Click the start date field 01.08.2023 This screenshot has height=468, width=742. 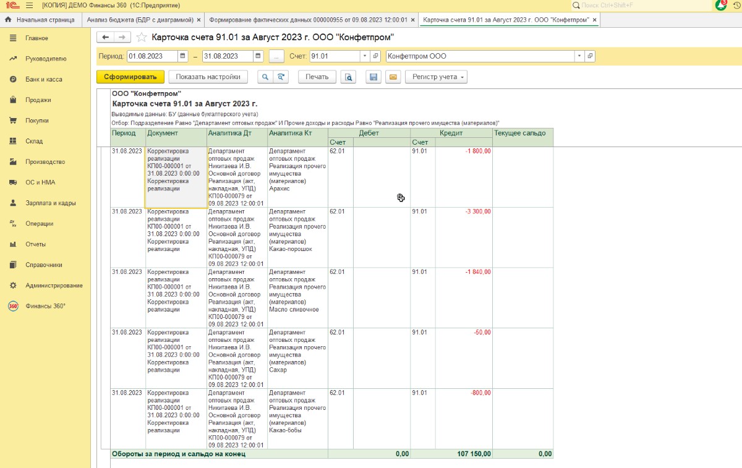pos(152,56)
